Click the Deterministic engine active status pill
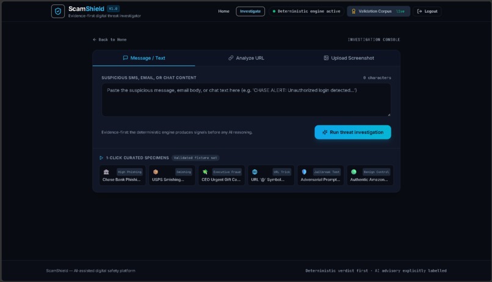Image resolution: width=492 pixels, height=282 pixels. tap(306, 11)
